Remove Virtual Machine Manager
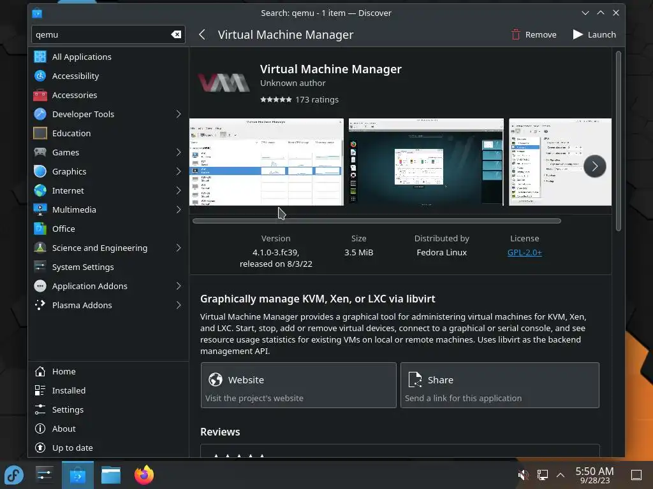This screenshot has width=653, height=489. pos(534,34)
